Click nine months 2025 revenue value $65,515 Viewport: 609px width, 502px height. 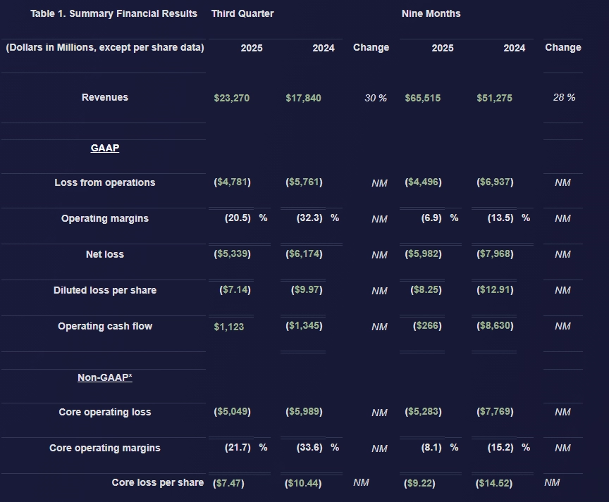(423, 98)
